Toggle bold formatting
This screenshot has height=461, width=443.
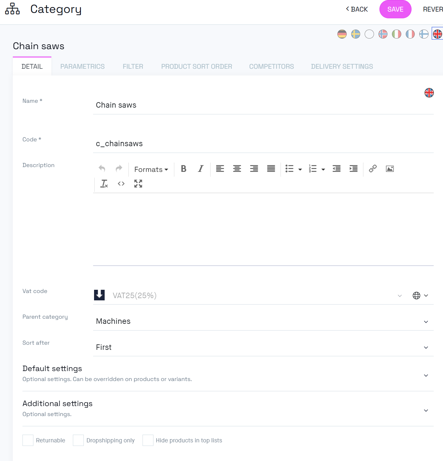184,169
